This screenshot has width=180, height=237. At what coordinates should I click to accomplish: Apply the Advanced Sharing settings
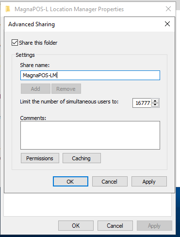pyautogui.click(x=149, y=182)
